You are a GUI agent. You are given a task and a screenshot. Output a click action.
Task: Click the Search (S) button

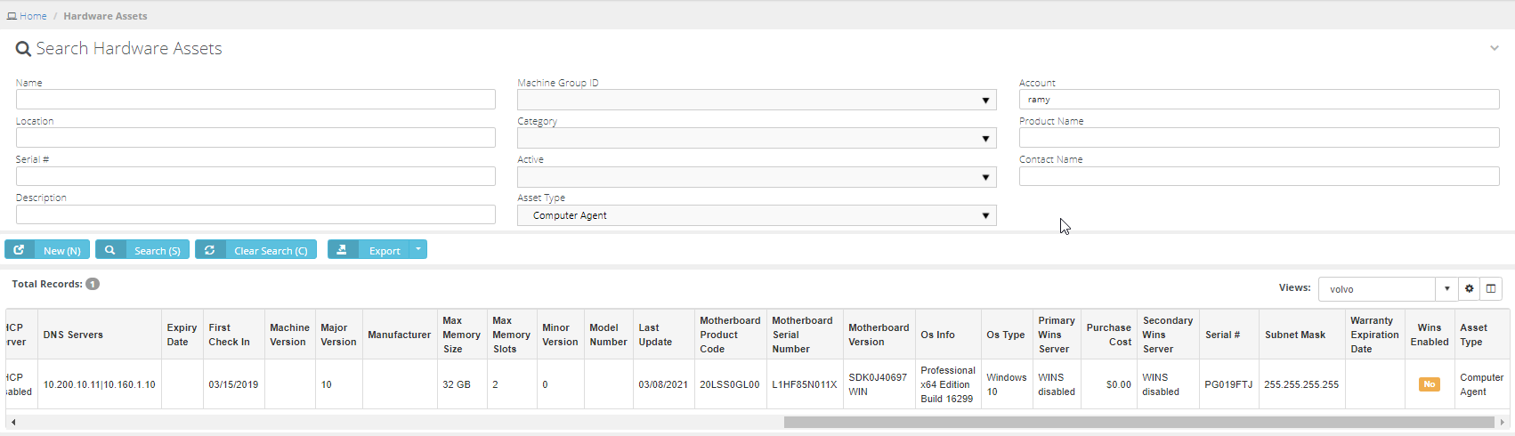click(142, 250)
